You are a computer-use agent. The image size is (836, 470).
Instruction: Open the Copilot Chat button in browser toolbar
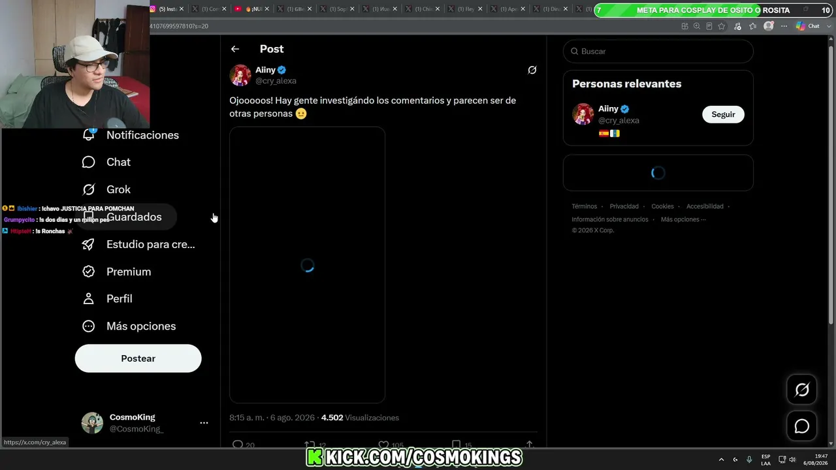tap(808, 26)
